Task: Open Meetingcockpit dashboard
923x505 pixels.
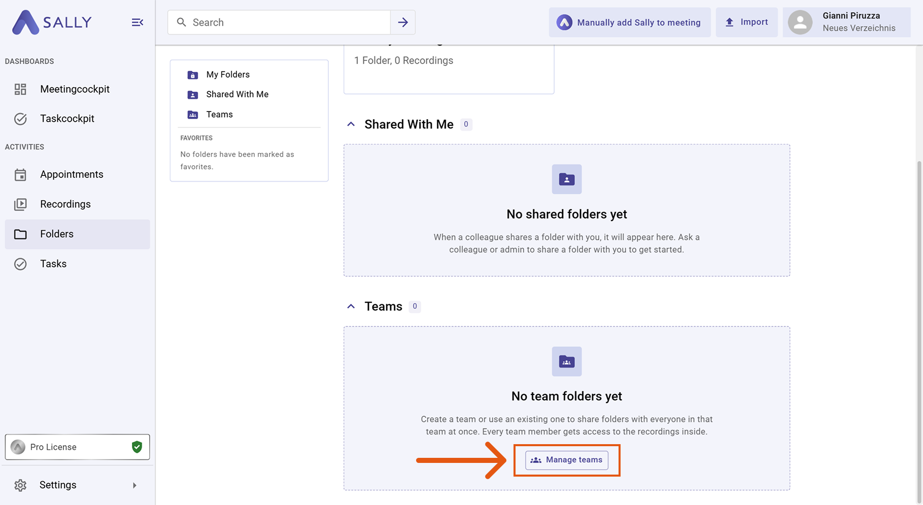Action: [x=75, y=89]
